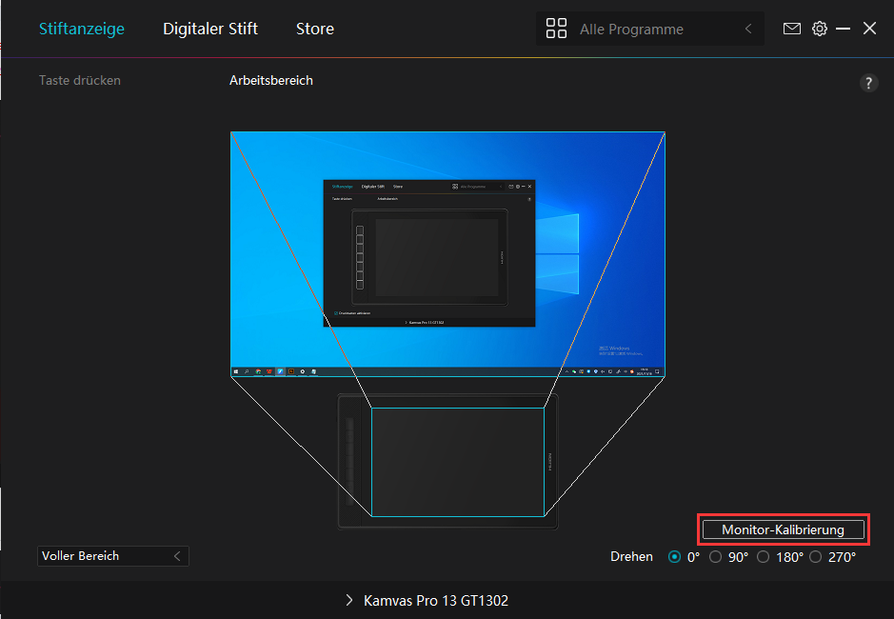The height and width of the screenshot is (619, 894).
Task: Click the monitor screen mapping preview
Action: tap(447, 254)
